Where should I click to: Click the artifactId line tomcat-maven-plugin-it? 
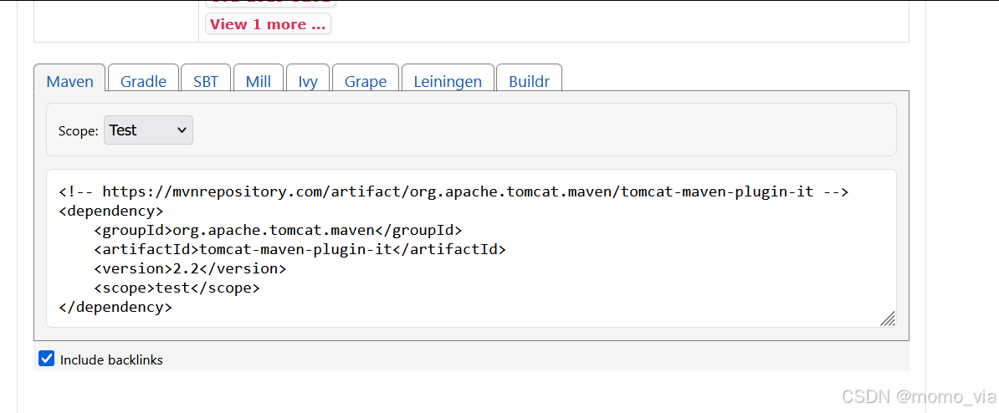300,249
